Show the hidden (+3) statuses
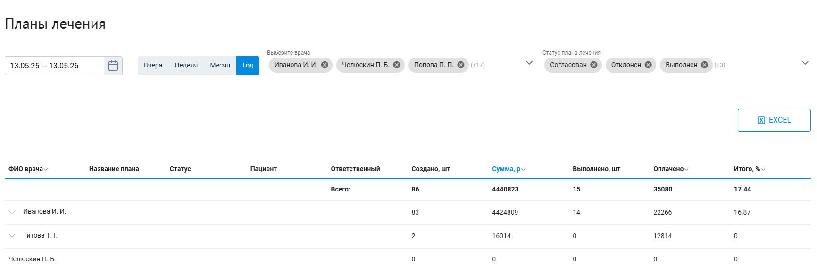 [x=720, y=65]
